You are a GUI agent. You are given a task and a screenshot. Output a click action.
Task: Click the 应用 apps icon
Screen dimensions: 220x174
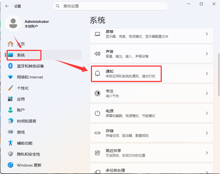(10, 99)
